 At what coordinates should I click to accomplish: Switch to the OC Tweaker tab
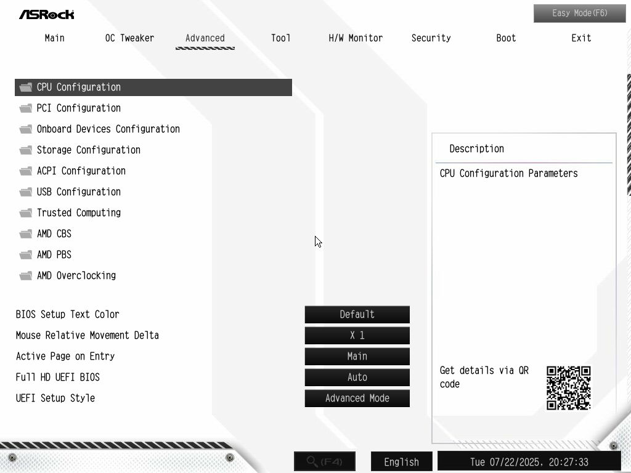point(129,38)
